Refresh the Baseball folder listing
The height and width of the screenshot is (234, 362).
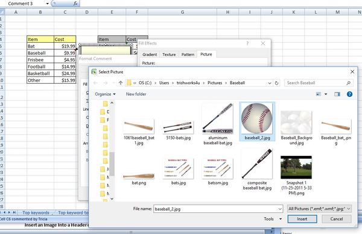pyautogui.click(x=276, y=83)
